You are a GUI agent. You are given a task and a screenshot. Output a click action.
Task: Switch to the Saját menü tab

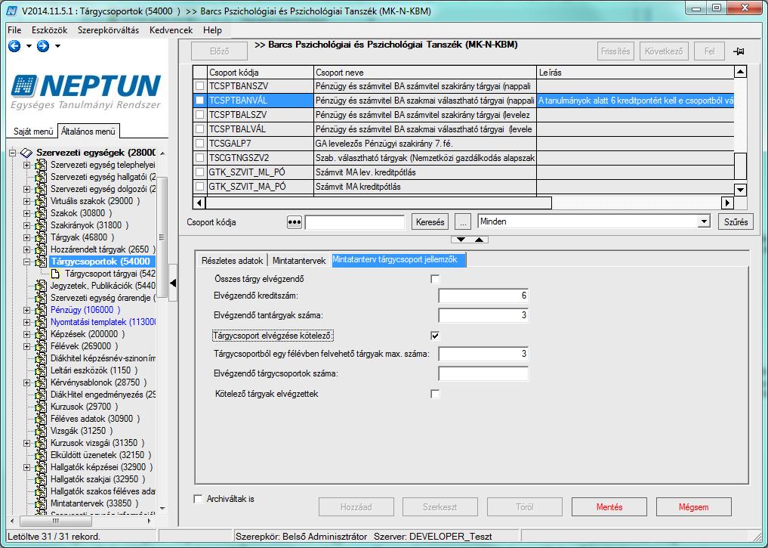(x=32, y=132)
